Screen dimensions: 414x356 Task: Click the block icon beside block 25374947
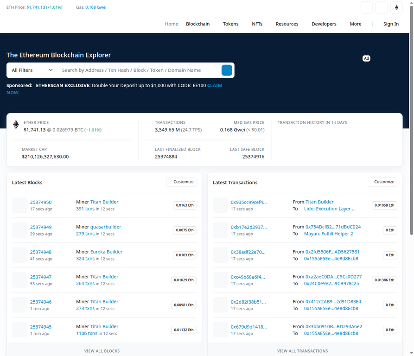[x=19, y=280]
